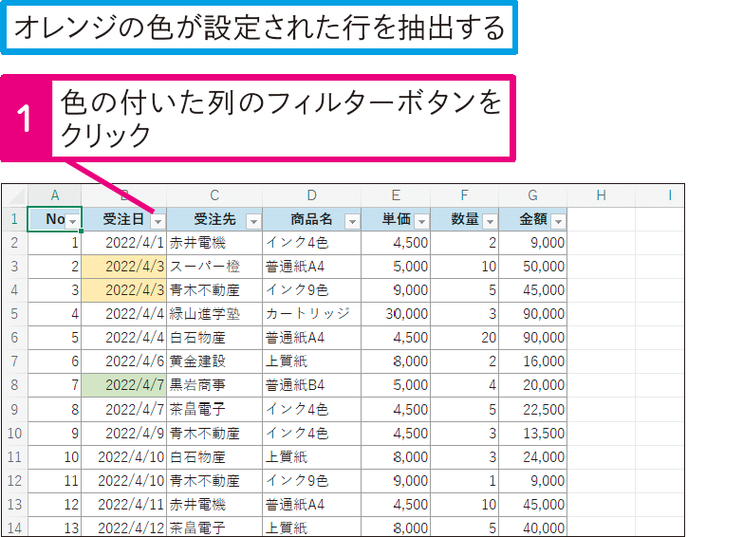Click 白石物産 in row 6
Image resolution: width=743 pixels, height=537 pixels.
[x=214, y=338]
